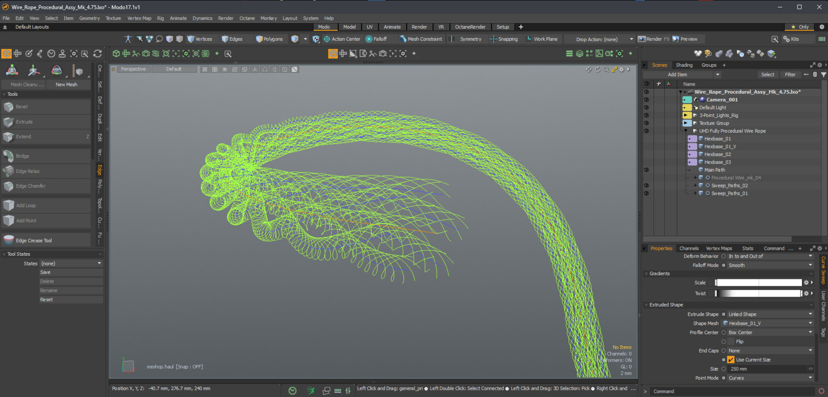Open the Point Mode dropdown
The width and height of the screenshot is (828, 397).
click(770, 378)
